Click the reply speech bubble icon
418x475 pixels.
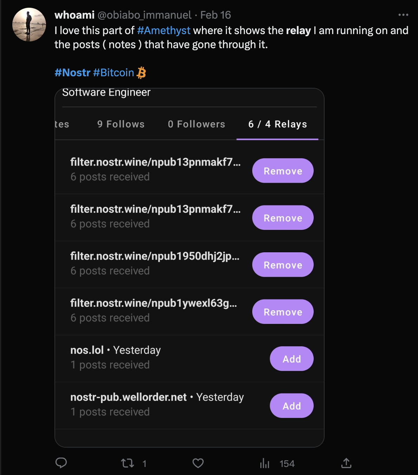point(61,463)
